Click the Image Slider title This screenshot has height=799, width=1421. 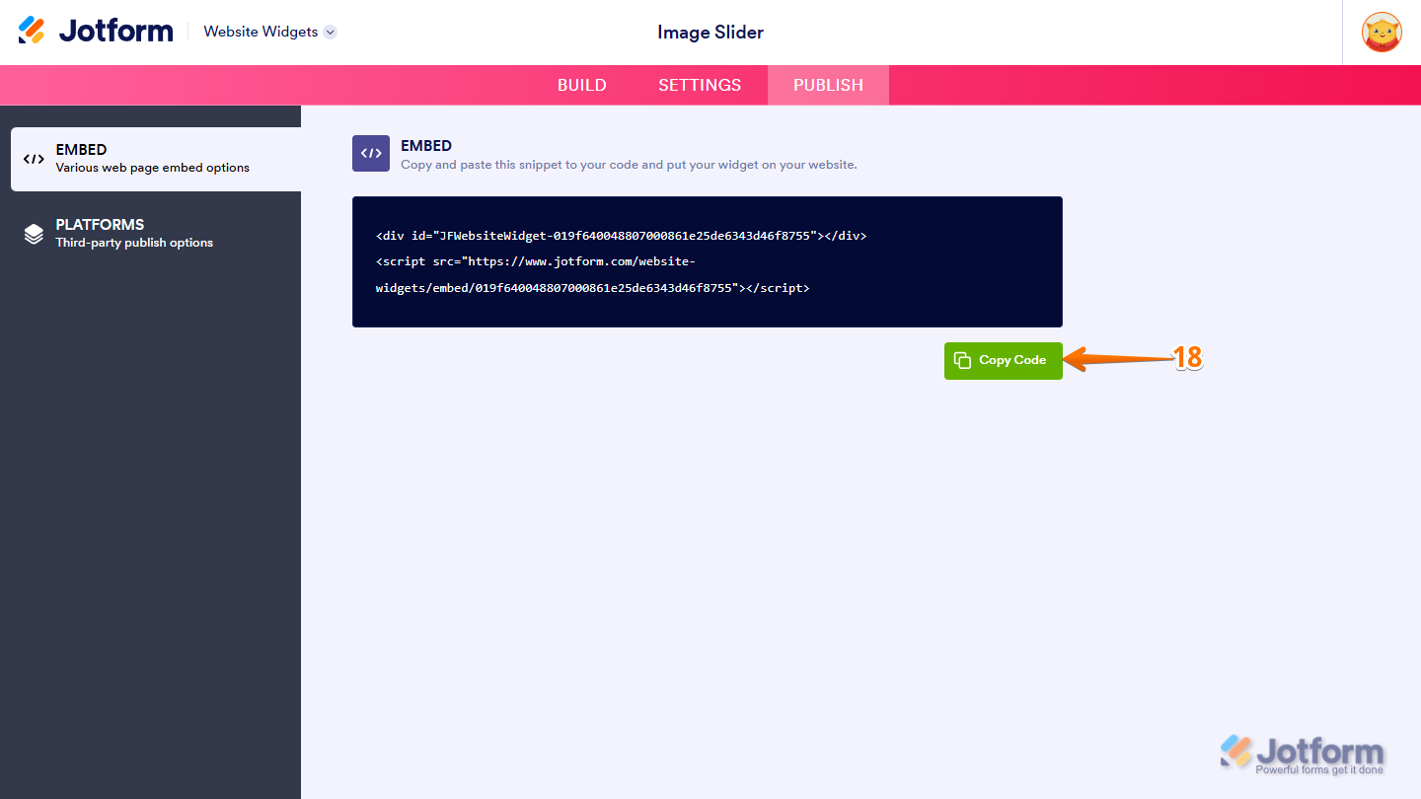pyautogui.click(x=710, y=33)
